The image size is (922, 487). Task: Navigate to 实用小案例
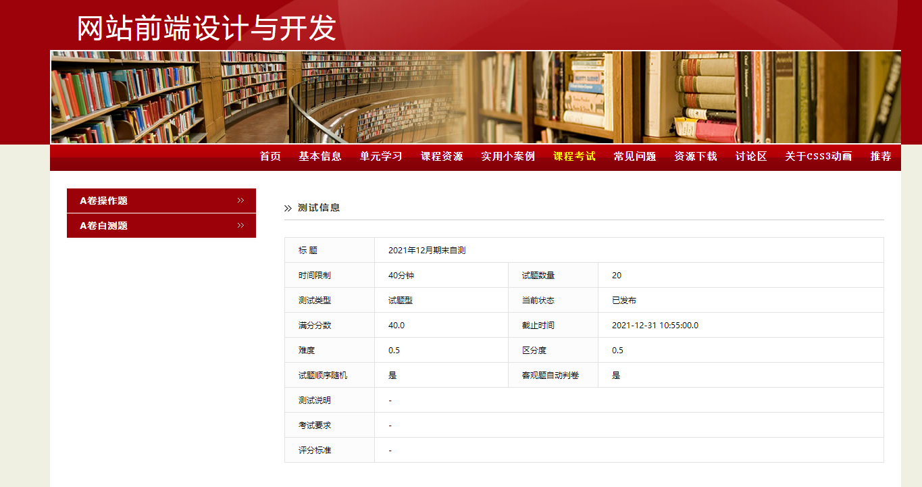(x=508, y=157)
